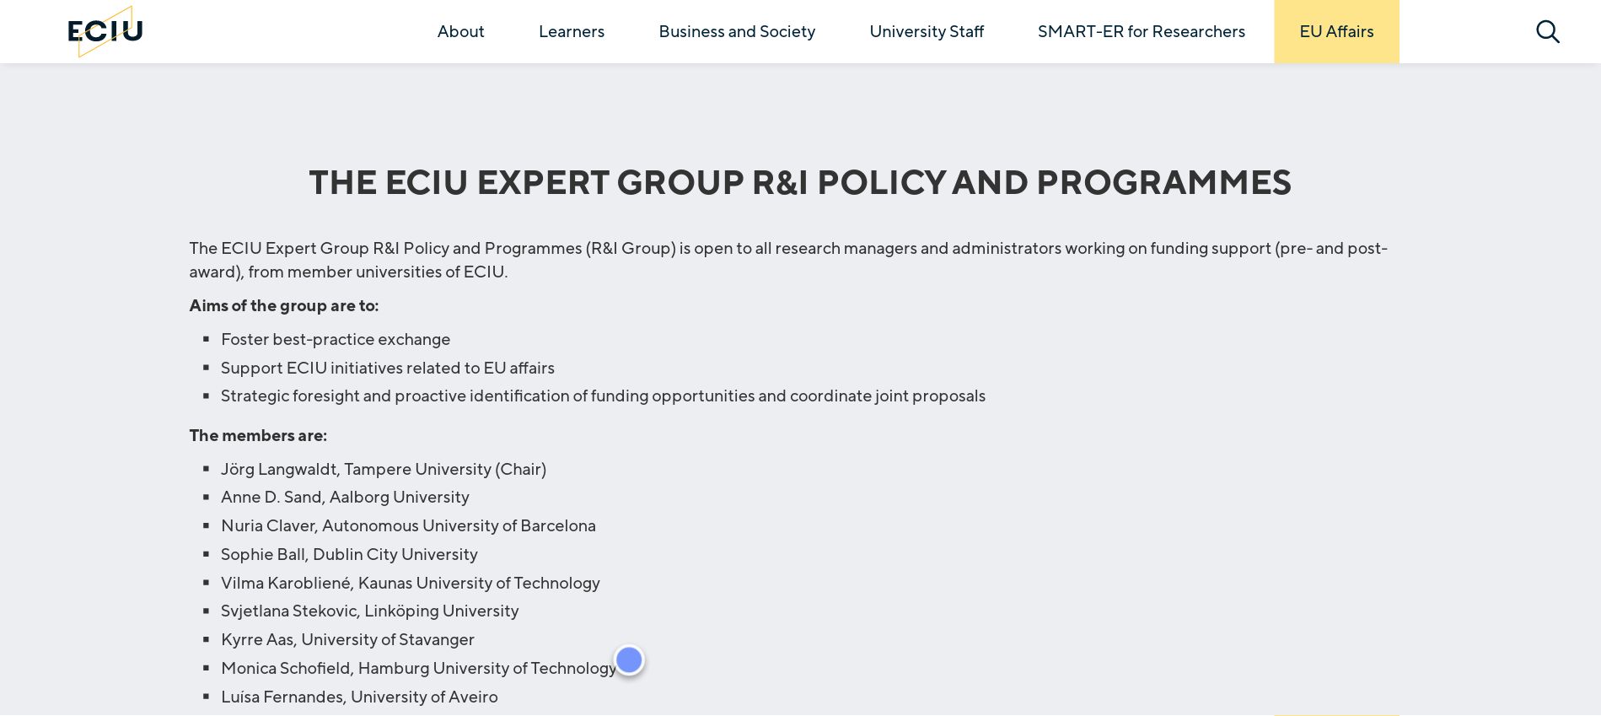
Task: Click 'Foster best-practice exchange' bullet
Action: pyautogui.click(x=336, y=339)
